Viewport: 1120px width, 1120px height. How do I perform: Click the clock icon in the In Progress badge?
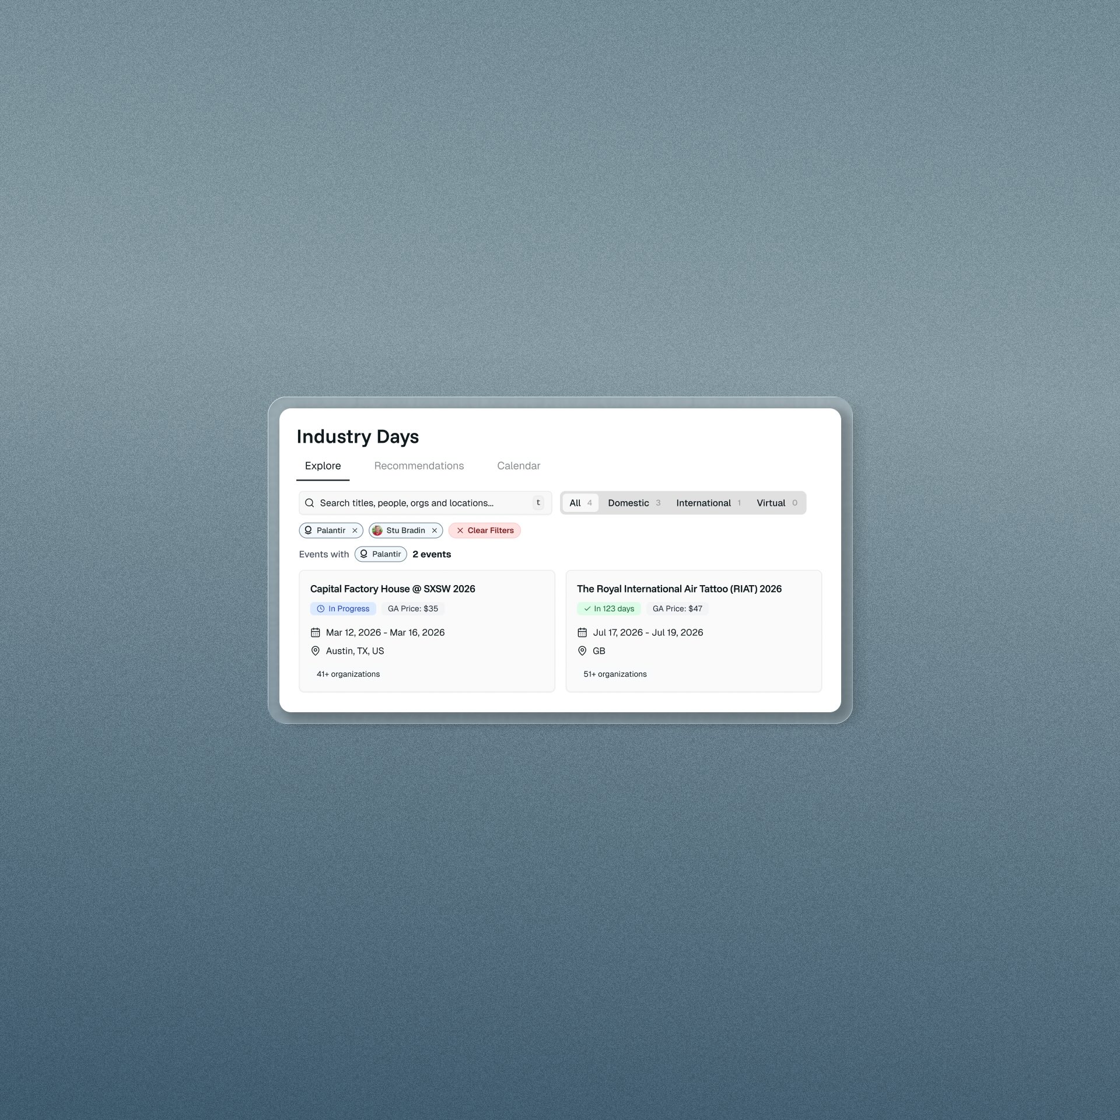[x=320, y=608]
